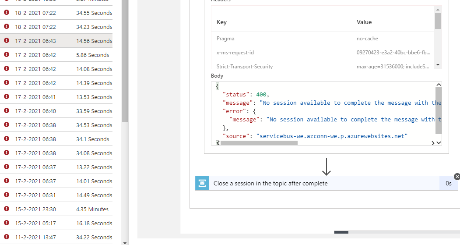460x245 pixels.
Task: Click runs list scroll down arrow
Action: point(125,243)
